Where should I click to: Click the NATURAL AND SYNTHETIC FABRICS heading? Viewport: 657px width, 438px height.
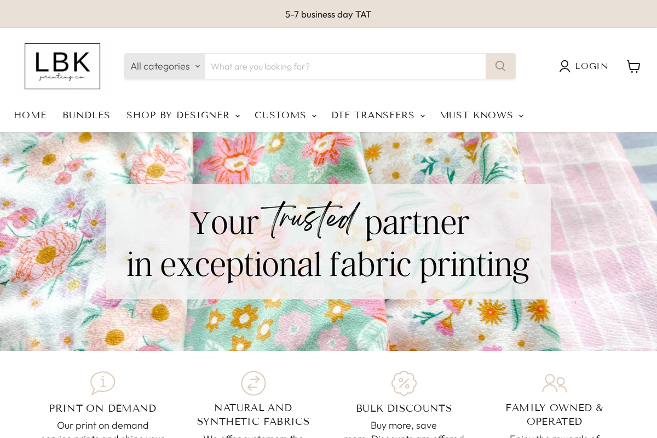tap(253, 413)
